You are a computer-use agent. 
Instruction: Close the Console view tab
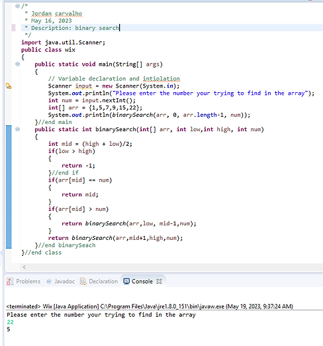(159, 281)
